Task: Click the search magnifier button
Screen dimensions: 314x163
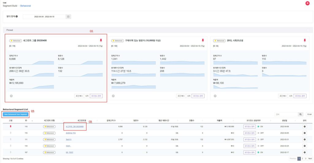Action: [301, 114]
